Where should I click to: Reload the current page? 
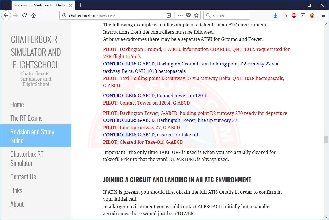point(24,15)
